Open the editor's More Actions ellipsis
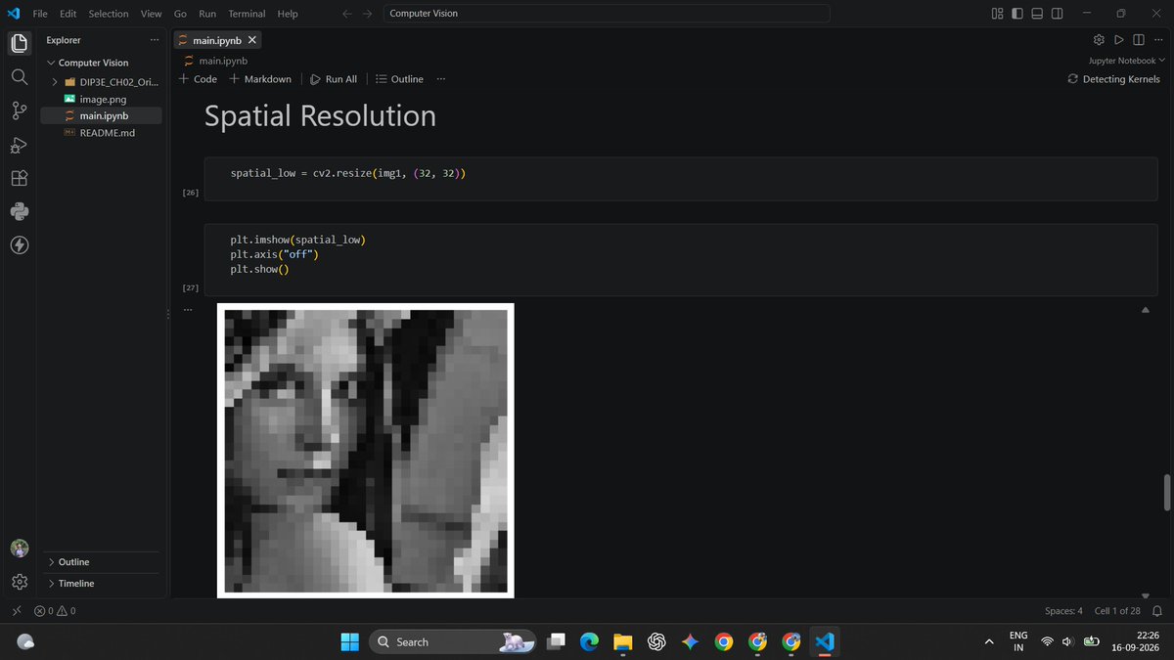The width and height of the screenshot is (1174, 660). tap(1158, 40)
